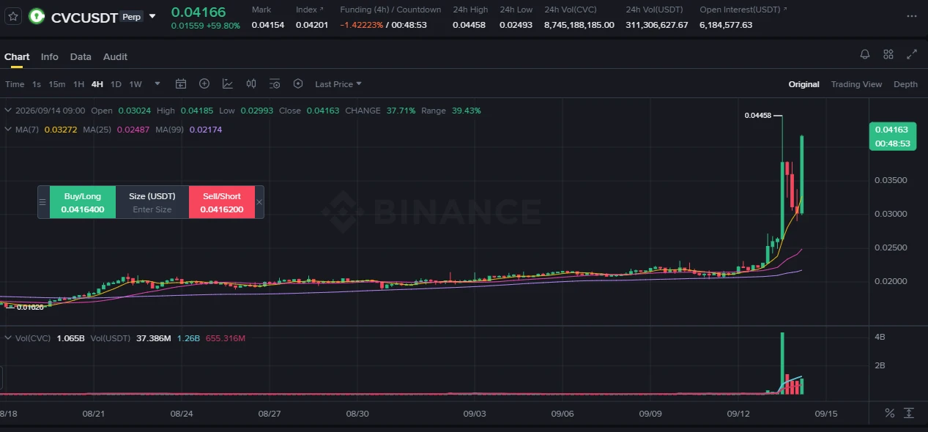Click the 24h Vol(CVC) value 8,745,188,185.00
Screen dimensions: 928x432
(579, 25)
